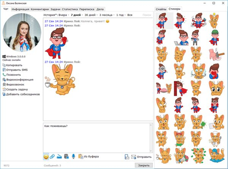Switch to the 'Смайлы' tab
The image size is (228, 169).
click(161, 9)
